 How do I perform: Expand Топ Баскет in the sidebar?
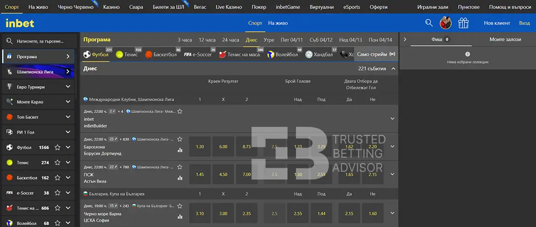pos(68,117)
